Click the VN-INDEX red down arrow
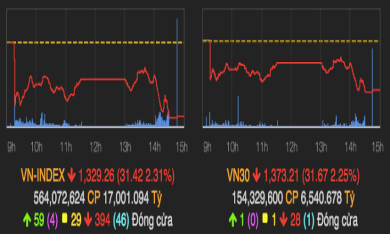The width and height of the screenshot is (390, 234). pos(72,175)
